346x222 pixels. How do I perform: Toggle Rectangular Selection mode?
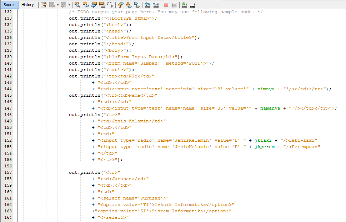tap(110, 5)
